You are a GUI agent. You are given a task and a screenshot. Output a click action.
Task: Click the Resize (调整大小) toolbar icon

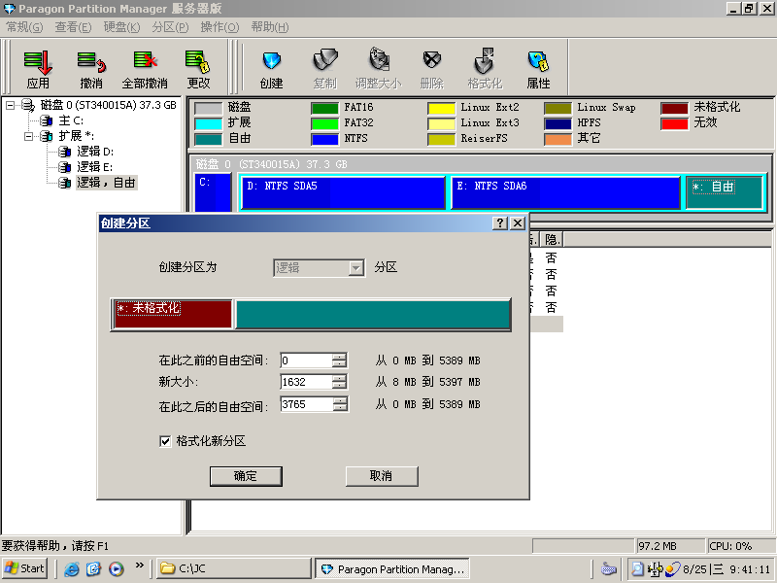[x=379, y=60]
